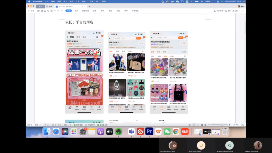272x153 pixels.
Task: Open the 编辑 menu in macOS menu bar
Action: tap(53, 2)
